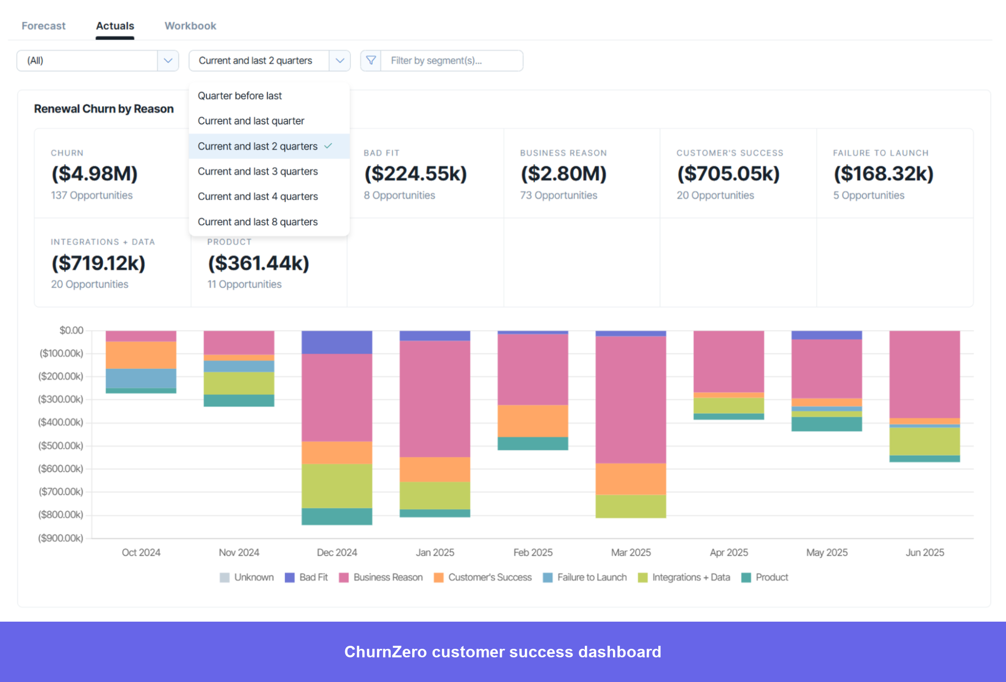Click the chevron on the quarters dropdown
The width and height of the screenshot is (1006, 682).
point(340,60)
